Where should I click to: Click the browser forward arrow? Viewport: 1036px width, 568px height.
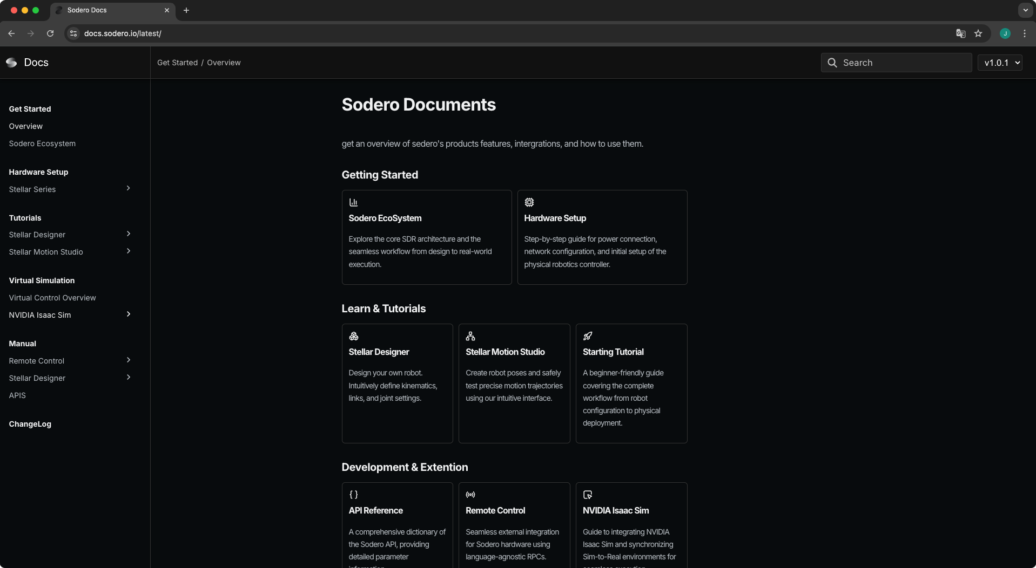pos(31,33)
